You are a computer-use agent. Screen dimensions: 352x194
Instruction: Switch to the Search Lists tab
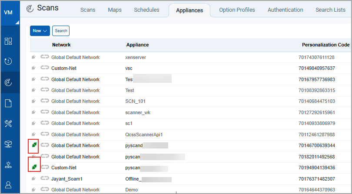tap(330, 10)
